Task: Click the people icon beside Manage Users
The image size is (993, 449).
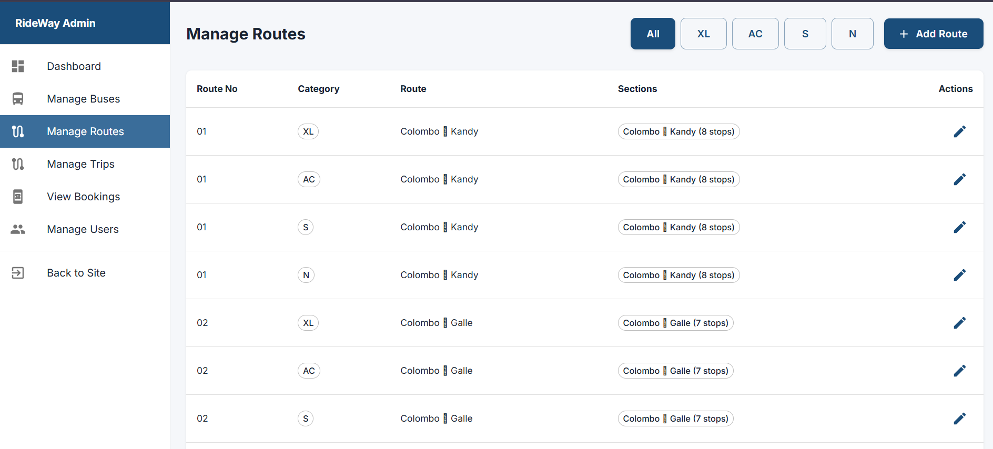Action: pyautogui.click(x=18, y=229)
